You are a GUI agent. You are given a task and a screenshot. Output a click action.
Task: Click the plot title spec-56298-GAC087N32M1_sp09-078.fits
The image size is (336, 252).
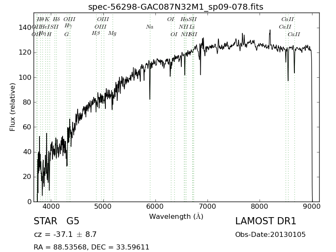[x=176, y=7]
